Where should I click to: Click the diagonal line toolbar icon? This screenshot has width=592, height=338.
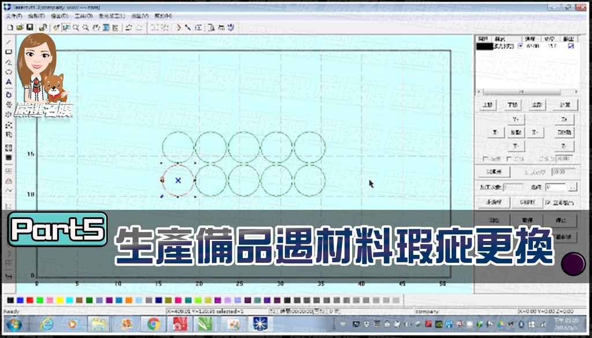point(188,27)
